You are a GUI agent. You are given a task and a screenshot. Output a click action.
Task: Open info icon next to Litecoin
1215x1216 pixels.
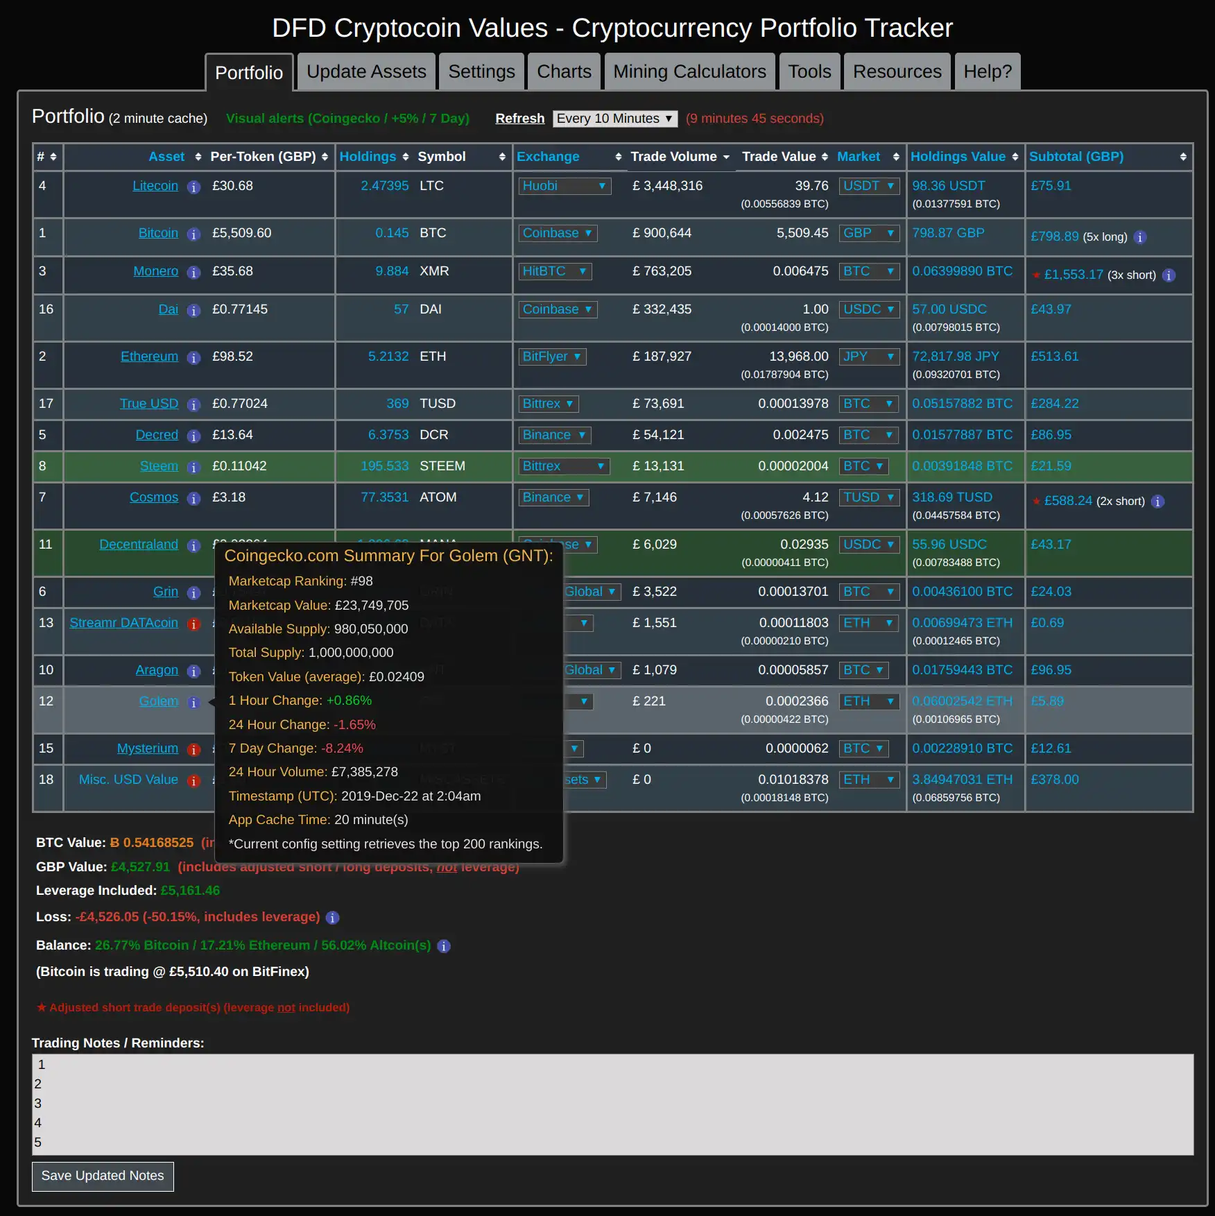point(194,187)
